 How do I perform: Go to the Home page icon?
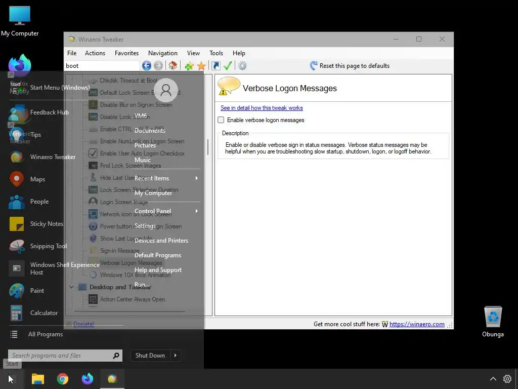[x=173, y=66]
